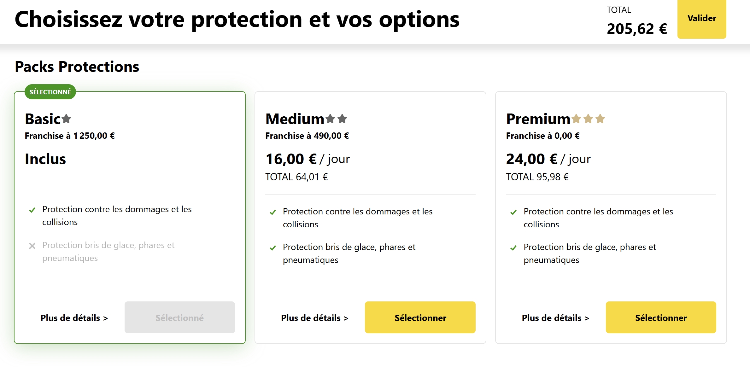Screen dimensions: 750x367
Task: Click the last gold star beside Premium
Action: click(x=600, y=119)
